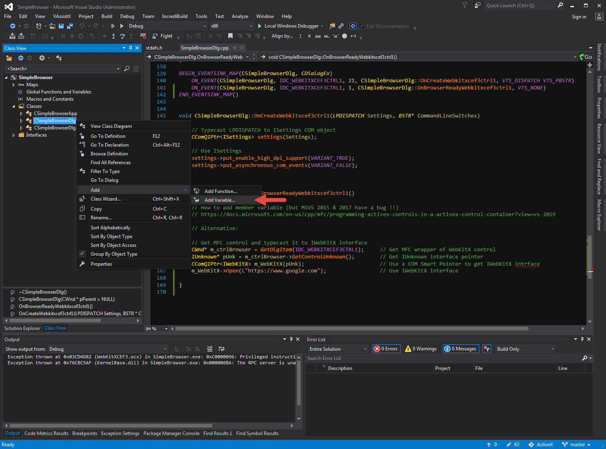Click the notifications filter flag icon

point(464,6)
